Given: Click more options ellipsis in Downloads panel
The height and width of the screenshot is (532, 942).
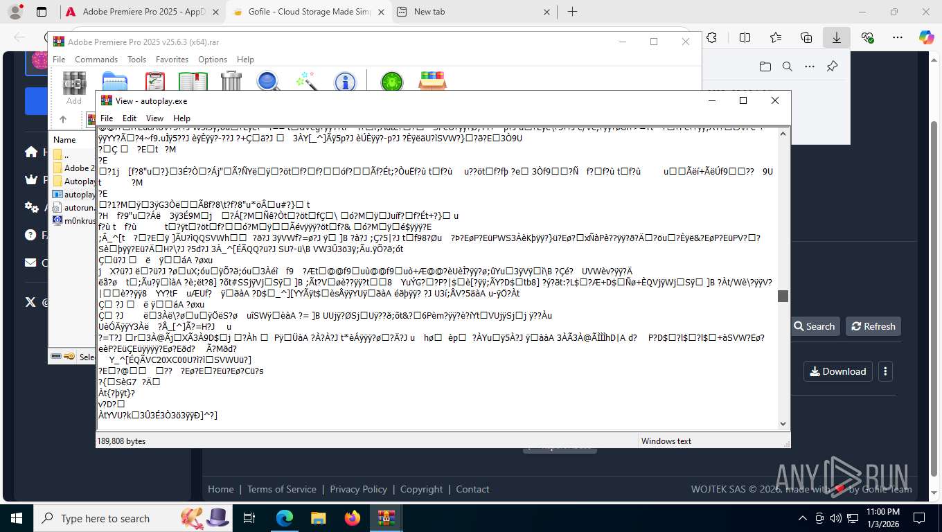Looking at the screenshot, I should (x=810, y=66).
